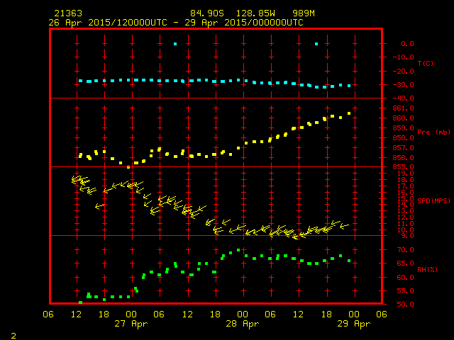Click the temperature axis value -40.0
The height and width of the screenshot is (340, 454).
click(403, 98)
